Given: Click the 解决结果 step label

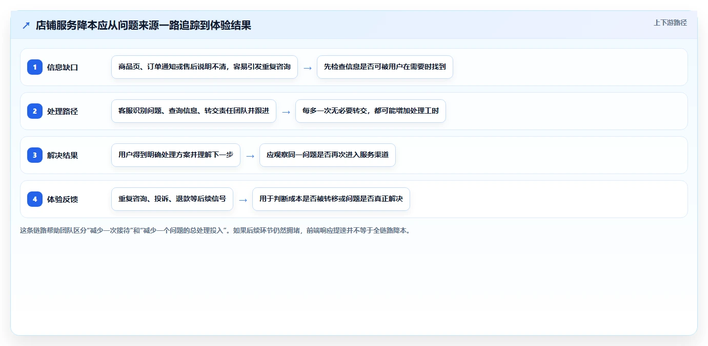Looking at the screenshot, I should 63,155.
